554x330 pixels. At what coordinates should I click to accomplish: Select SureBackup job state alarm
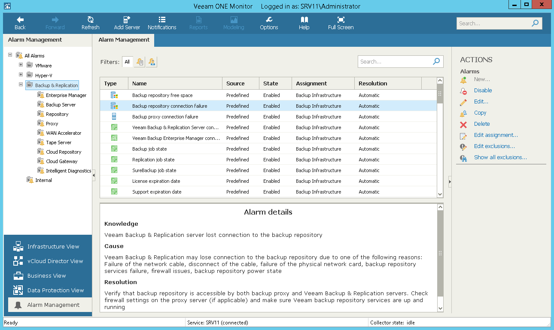(268, 170)
